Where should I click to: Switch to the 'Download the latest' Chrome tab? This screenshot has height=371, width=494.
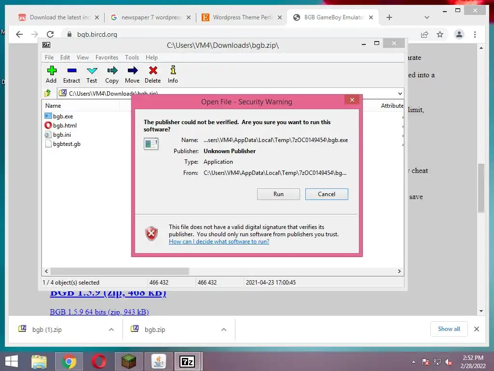[59, 17]
